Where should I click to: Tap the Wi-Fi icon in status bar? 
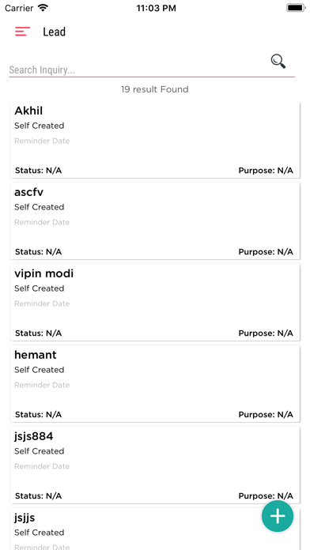[43, 8]
